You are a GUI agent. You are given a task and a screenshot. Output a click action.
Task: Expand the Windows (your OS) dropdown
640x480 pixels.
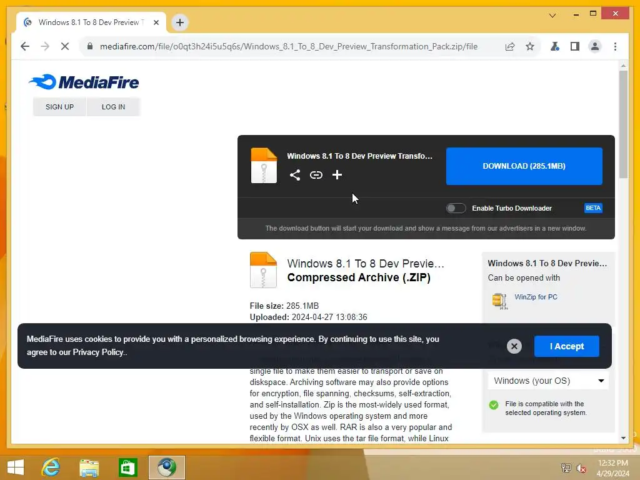pyautogui.click(x=548, y=381)
